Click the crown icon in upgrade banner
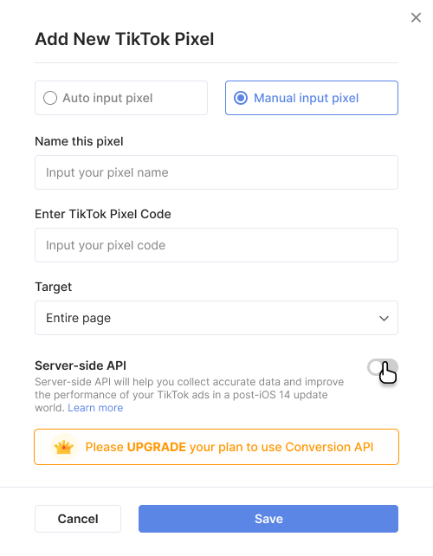 (64, 447)
